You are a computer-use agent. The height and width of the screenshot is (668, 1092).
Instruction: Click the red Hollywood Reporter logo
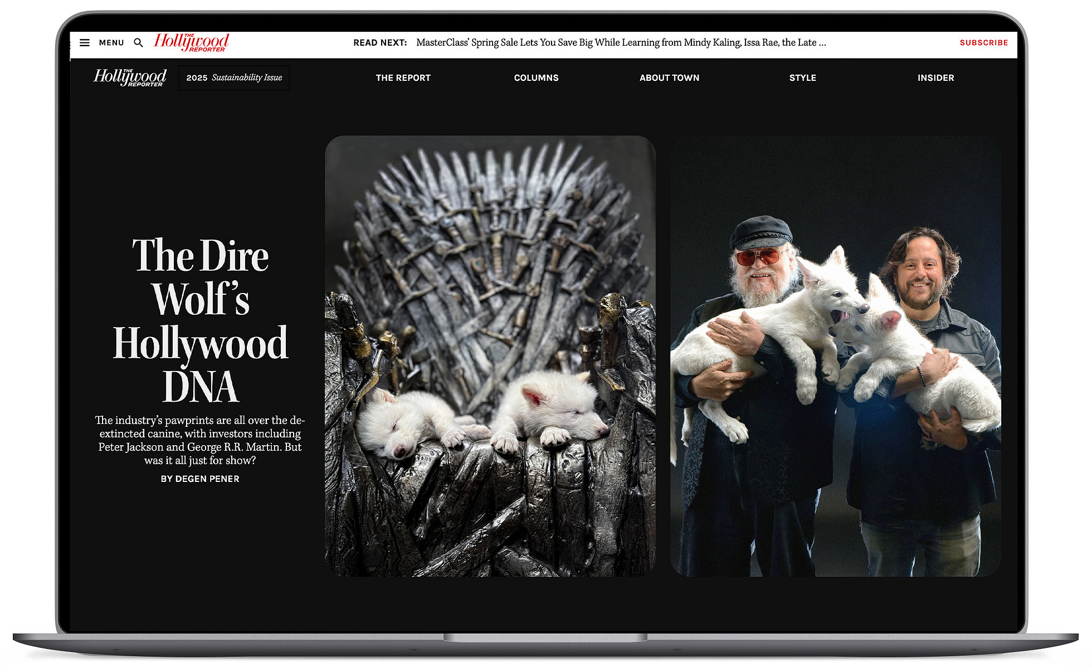(x=192, y=42)
